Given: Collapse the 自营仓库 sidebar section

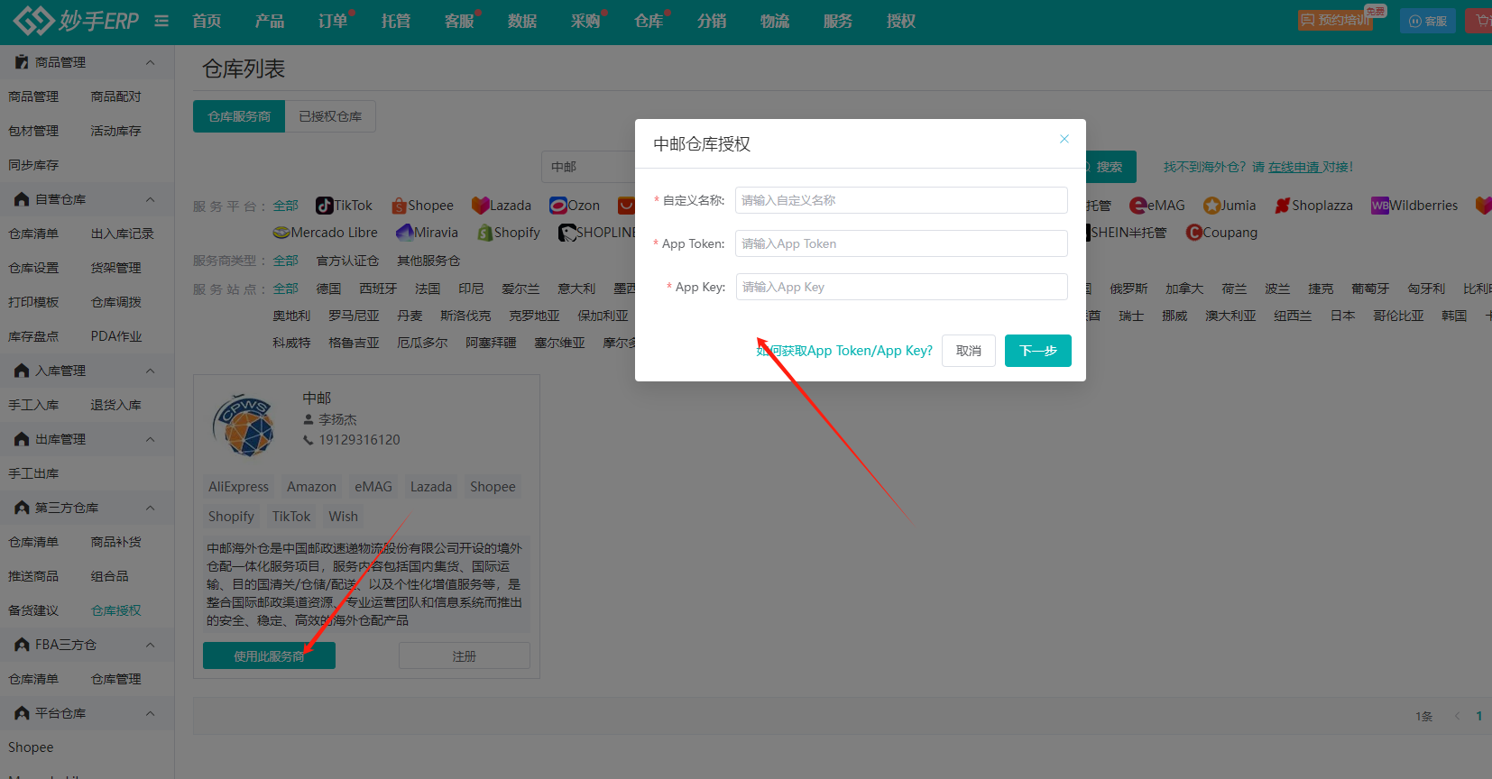Looking at the screenshot, I should [151, 199].
